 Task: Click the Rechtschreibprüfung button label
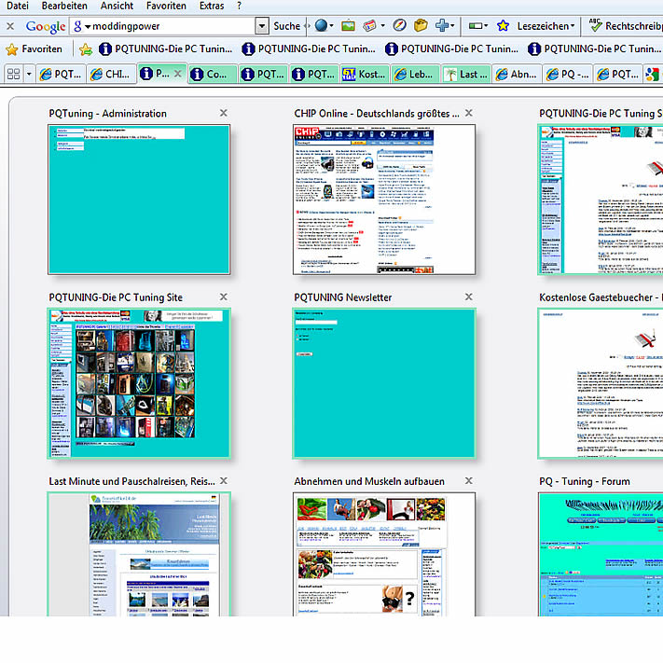coord(634,26)
